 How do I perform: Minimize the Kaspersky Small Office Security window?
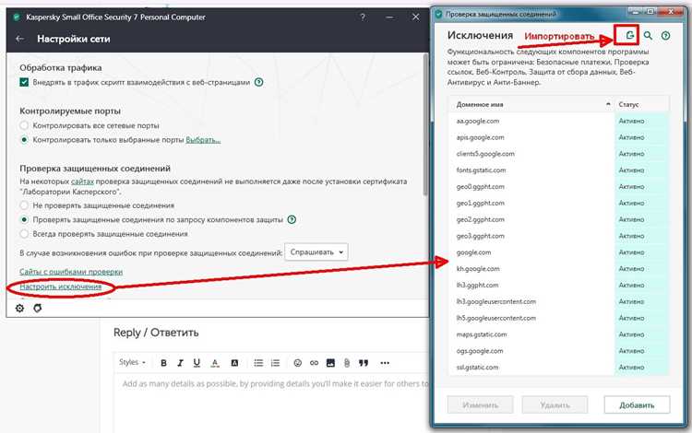click(389, 18)
